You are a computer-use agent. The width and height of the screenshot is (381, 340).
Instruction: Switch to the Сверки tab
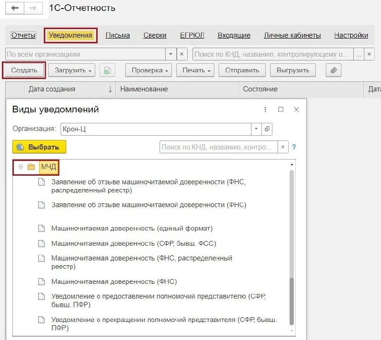tap(155, 35)
